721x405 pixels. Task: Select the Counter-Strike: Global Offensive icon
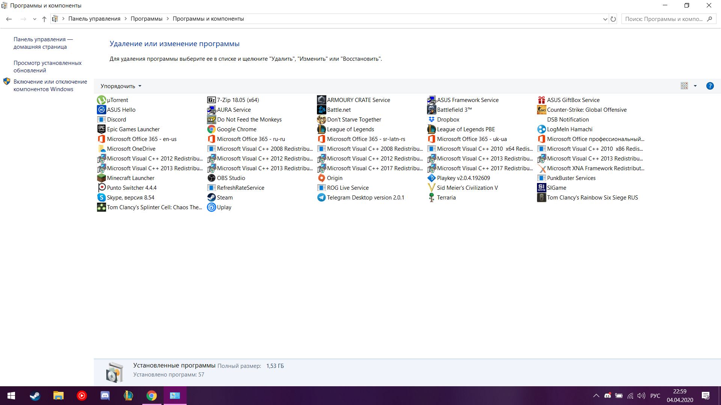tap(542, 110)
